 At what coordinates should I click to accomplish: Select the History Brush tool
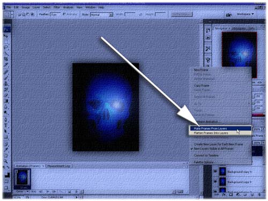click(6, 90)
